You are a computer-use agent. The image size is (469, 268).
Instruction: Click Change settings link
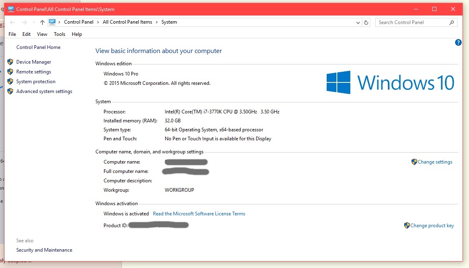[435, 162]
